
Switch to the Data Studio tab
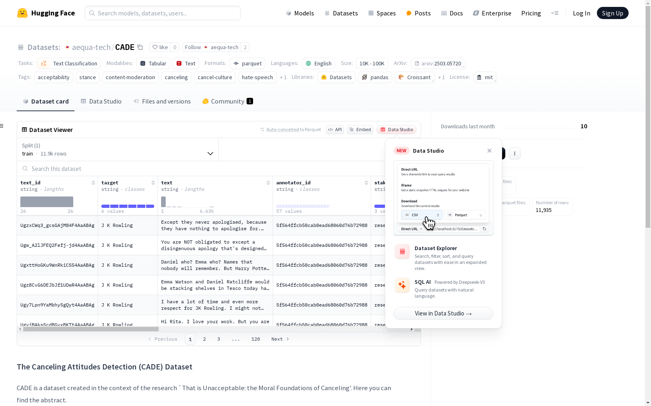click(101, 101)
